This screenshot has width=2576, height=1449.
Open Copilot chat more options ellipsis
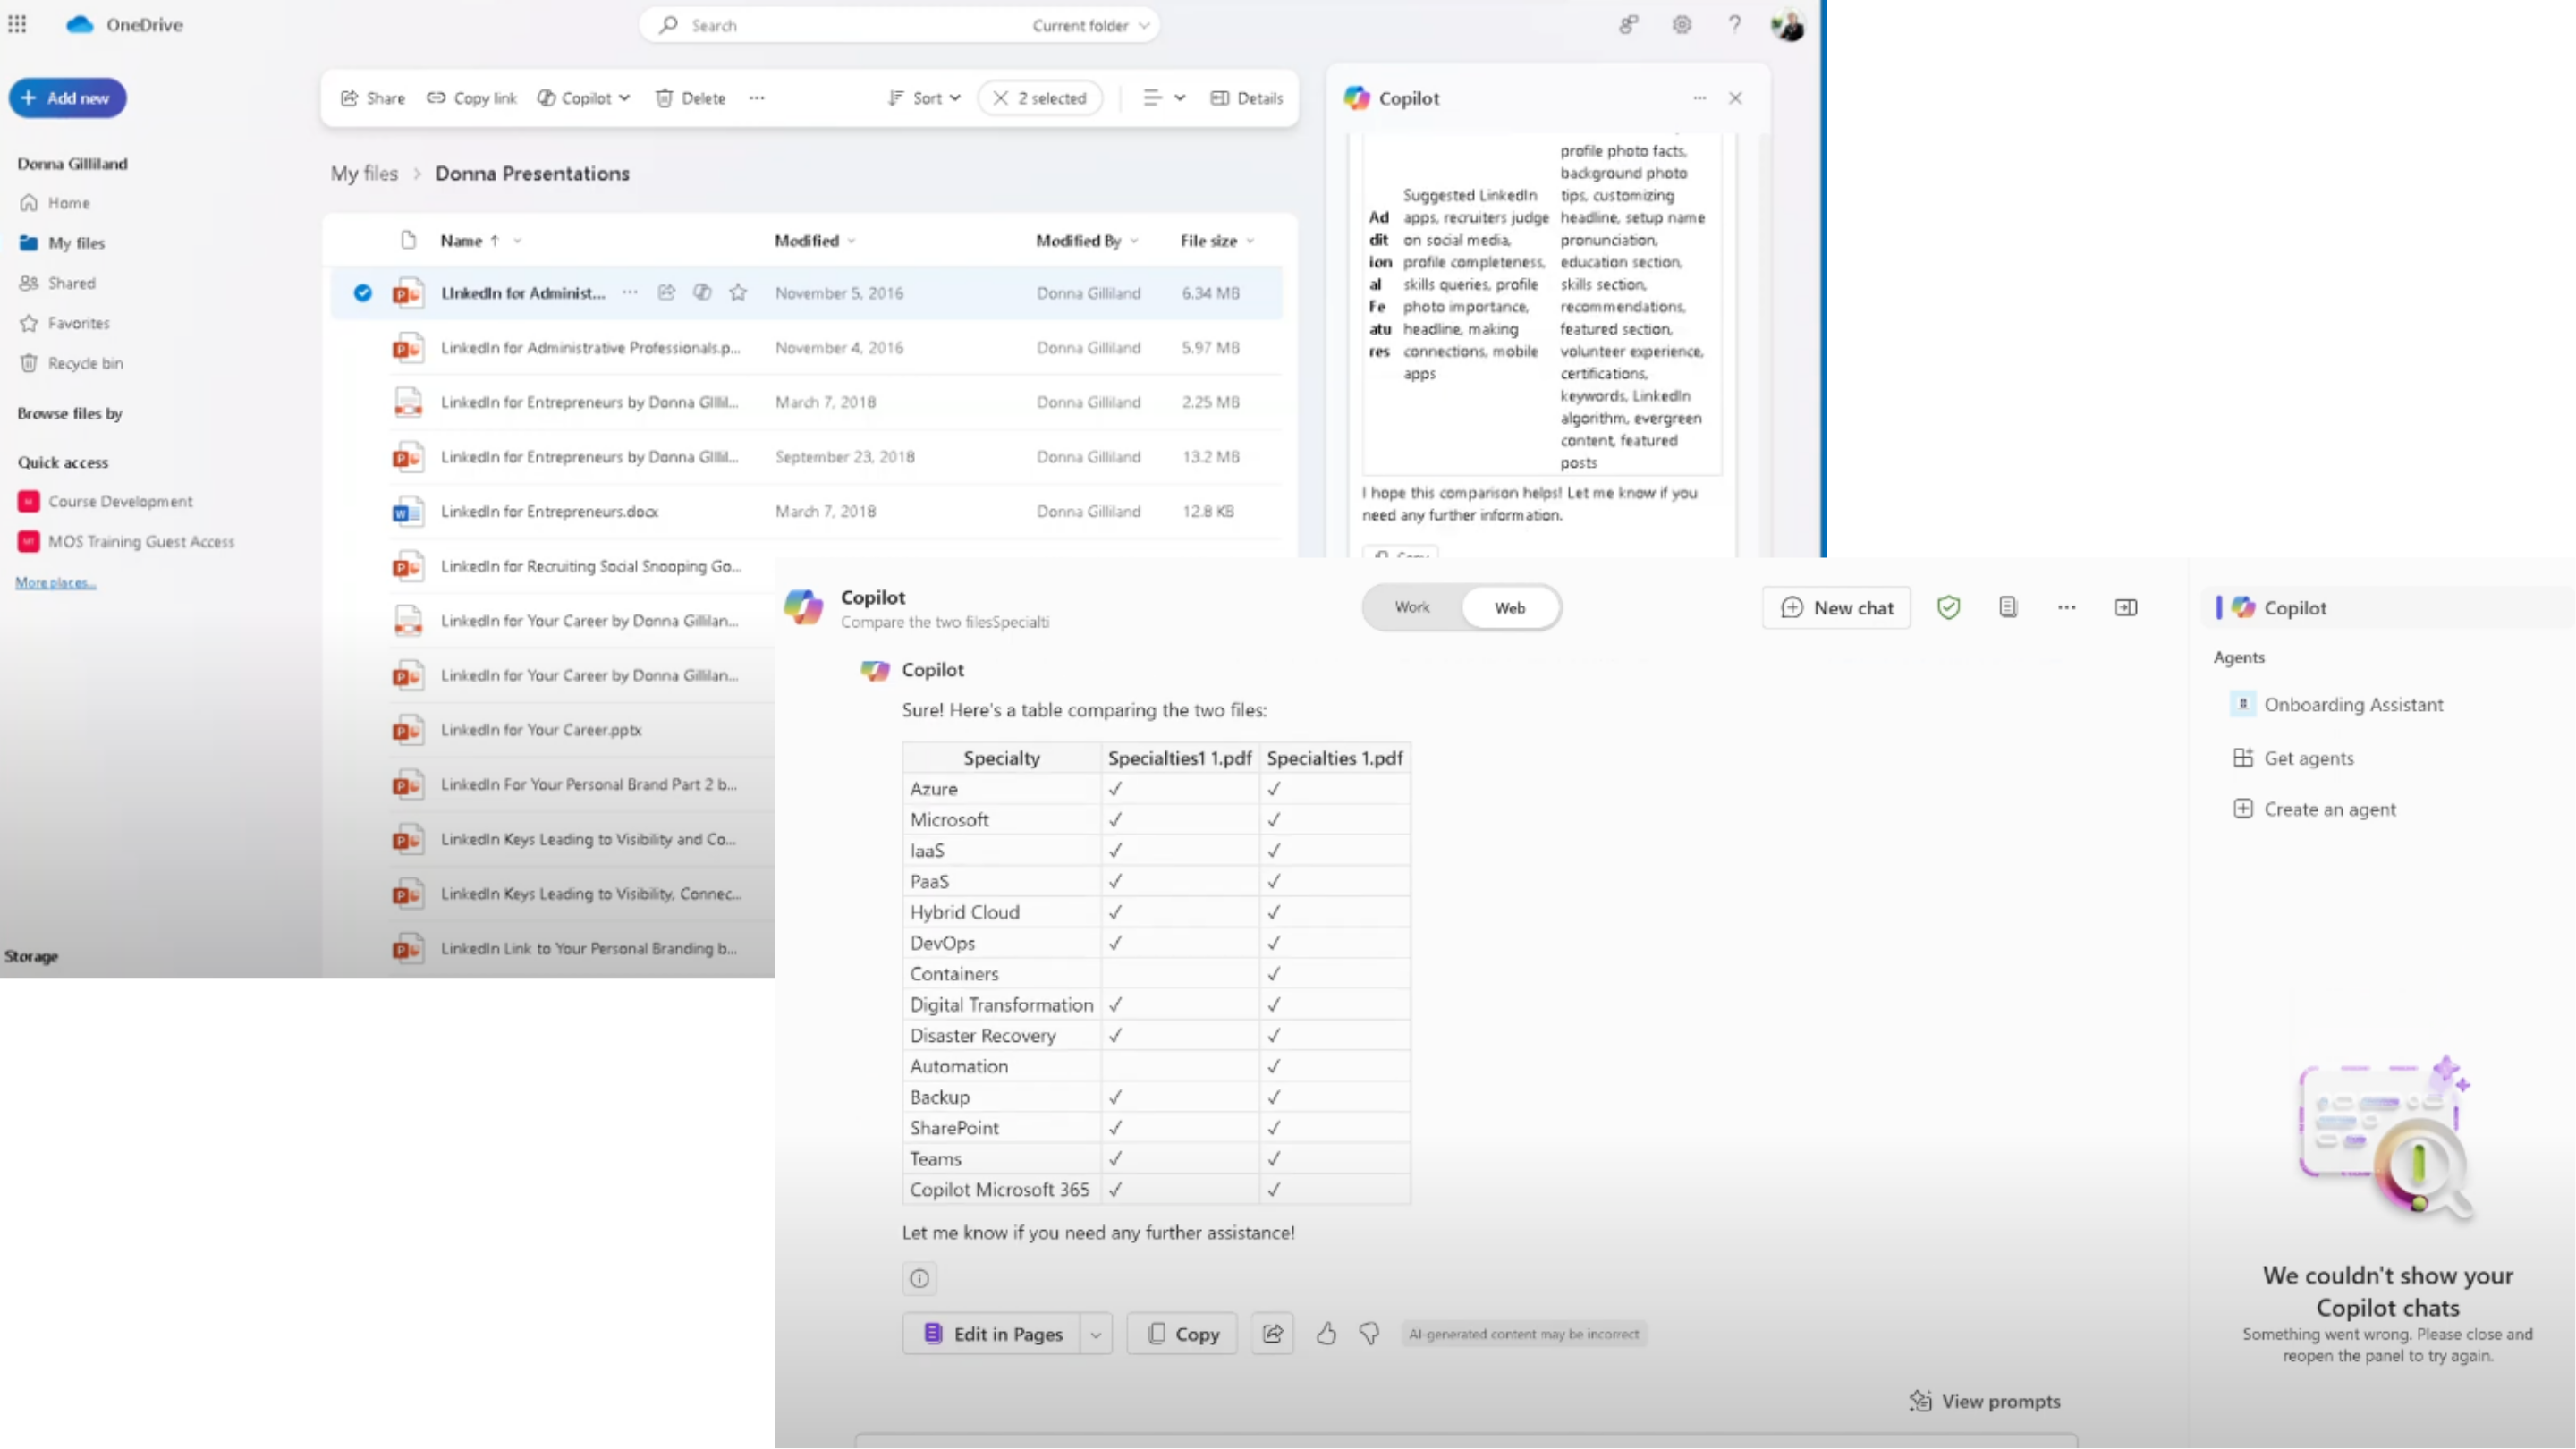pos(2066,607)
